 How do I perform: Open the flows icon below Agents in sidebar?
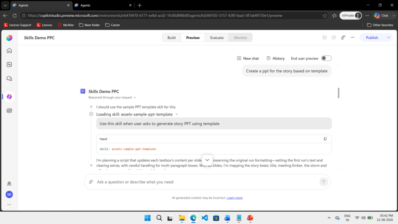click(9, 110)
